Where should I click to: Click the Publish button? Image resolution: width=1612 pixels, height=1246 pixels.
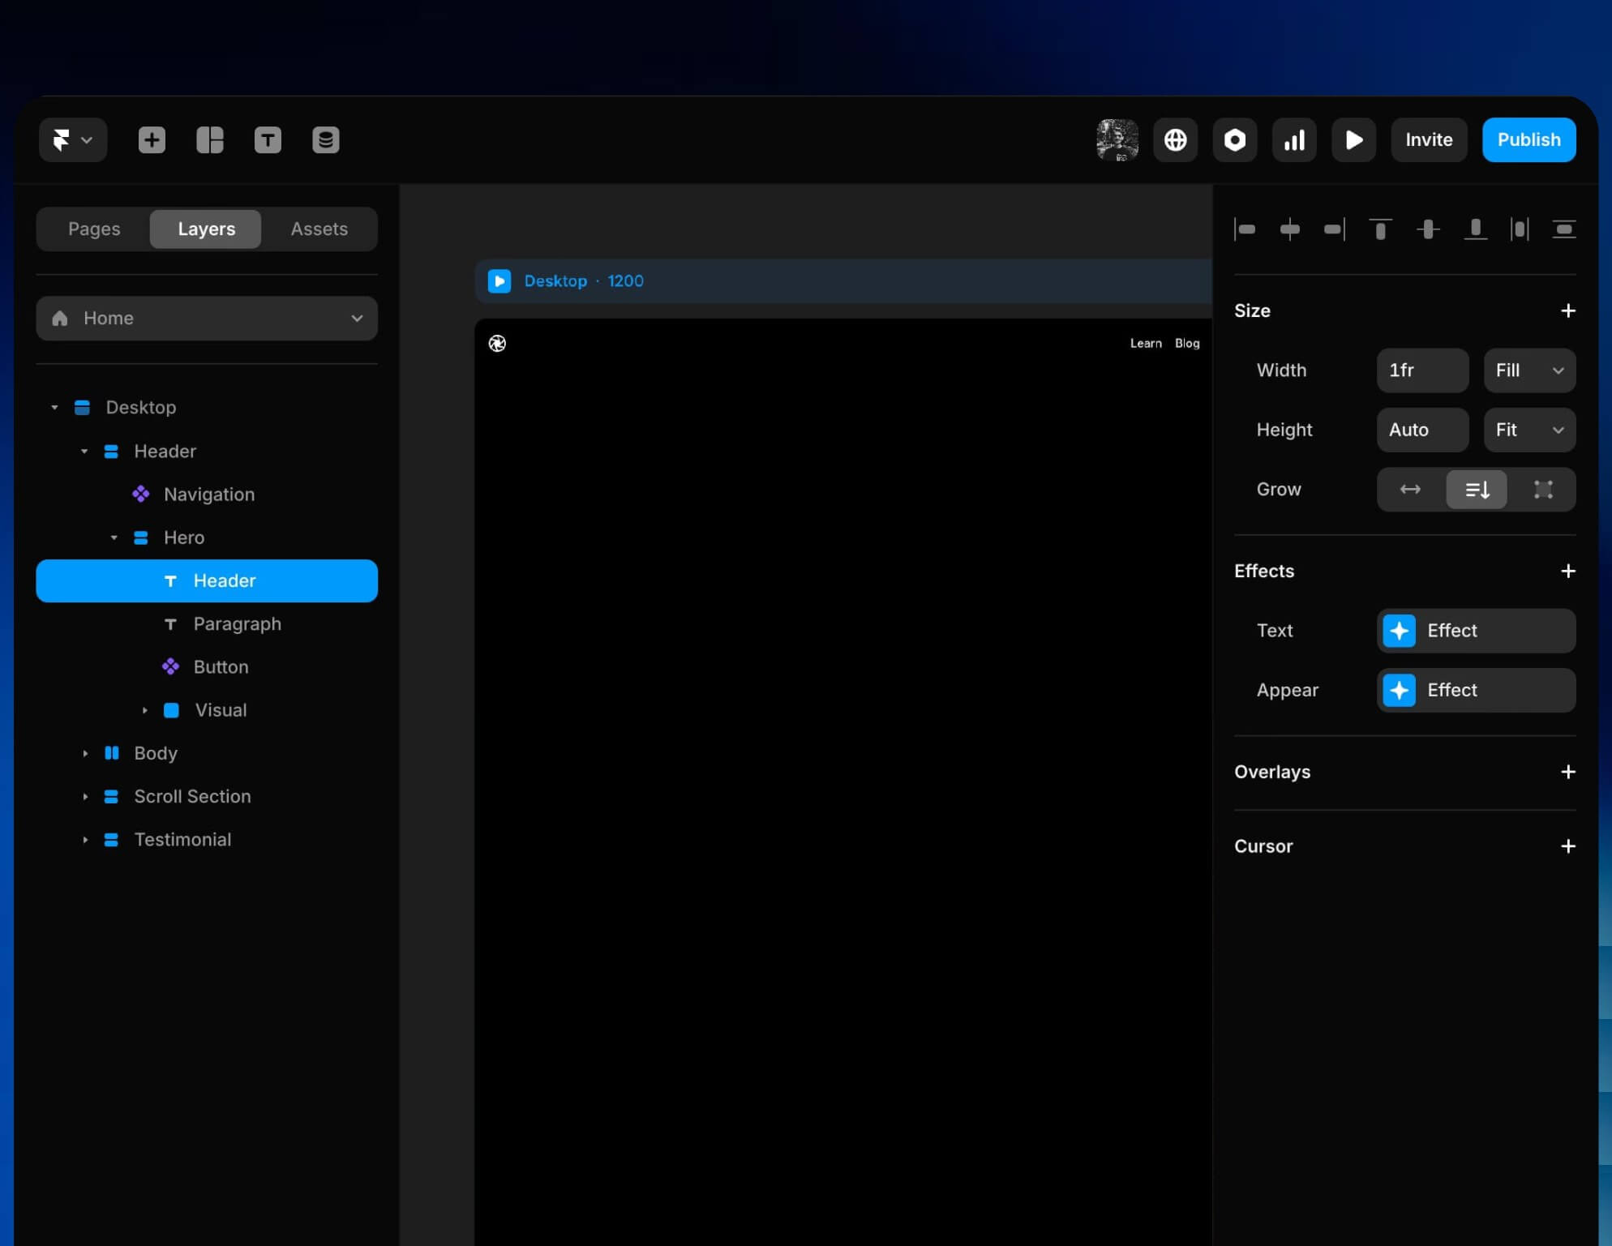point(1528,139)
